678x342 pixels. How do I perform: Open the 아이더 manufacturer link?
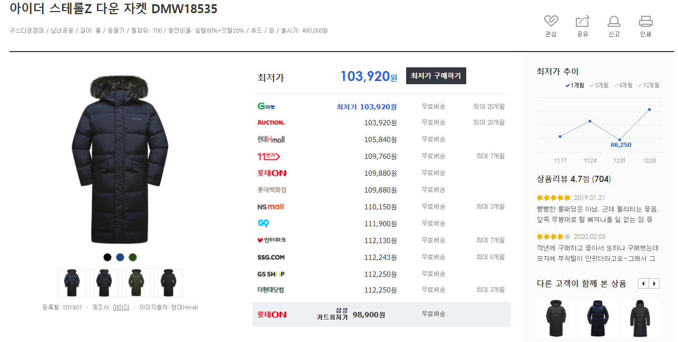point(121,307)
